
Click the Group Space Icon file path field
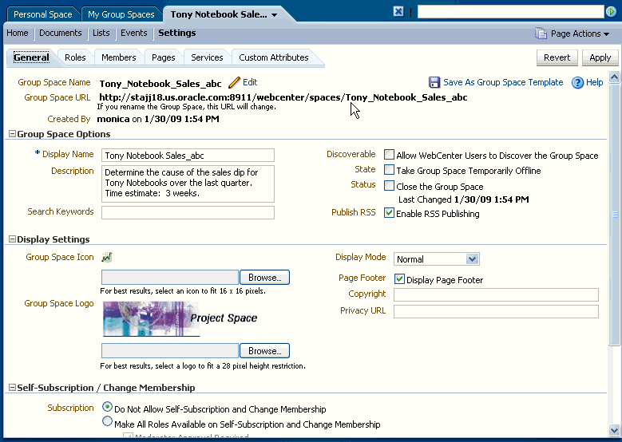pyautogui.click(x=170, y=278)
